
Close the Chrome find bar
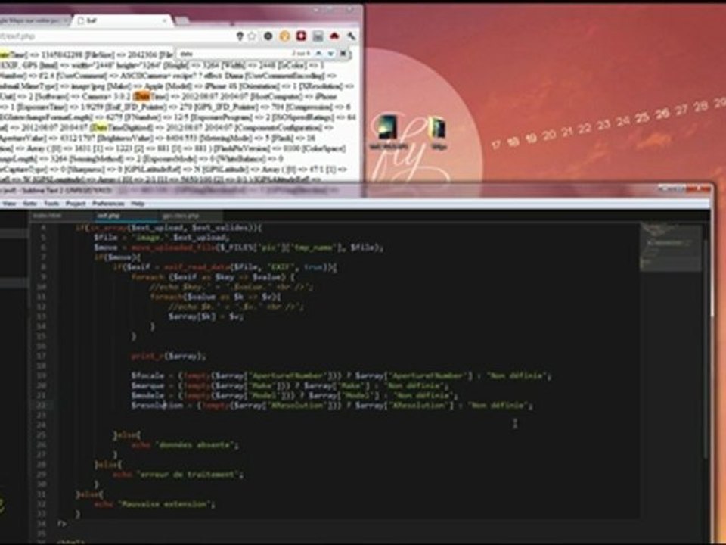coord(343,54)
